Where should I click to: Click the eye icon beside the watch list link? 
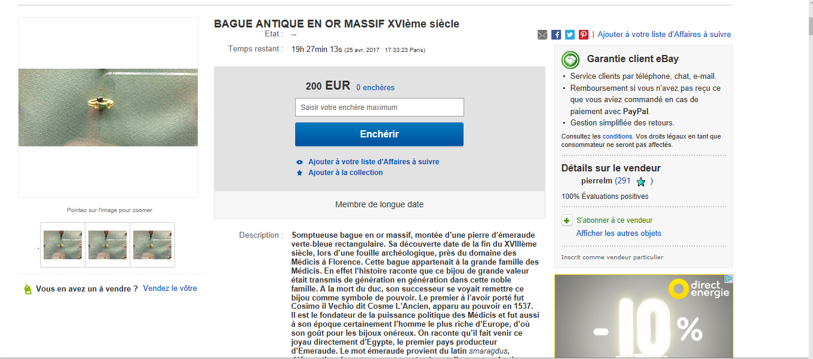(x=300, y=162)
